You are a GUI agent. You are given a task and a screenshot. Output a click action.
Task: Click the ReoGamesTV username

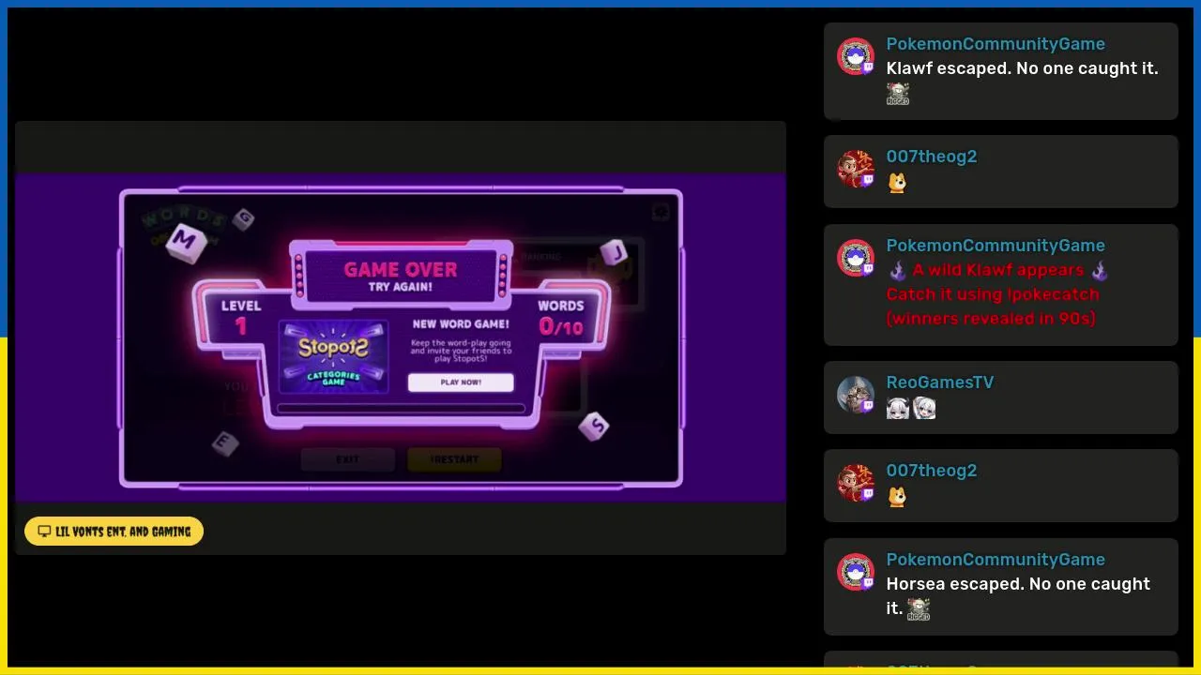(940, 382)
